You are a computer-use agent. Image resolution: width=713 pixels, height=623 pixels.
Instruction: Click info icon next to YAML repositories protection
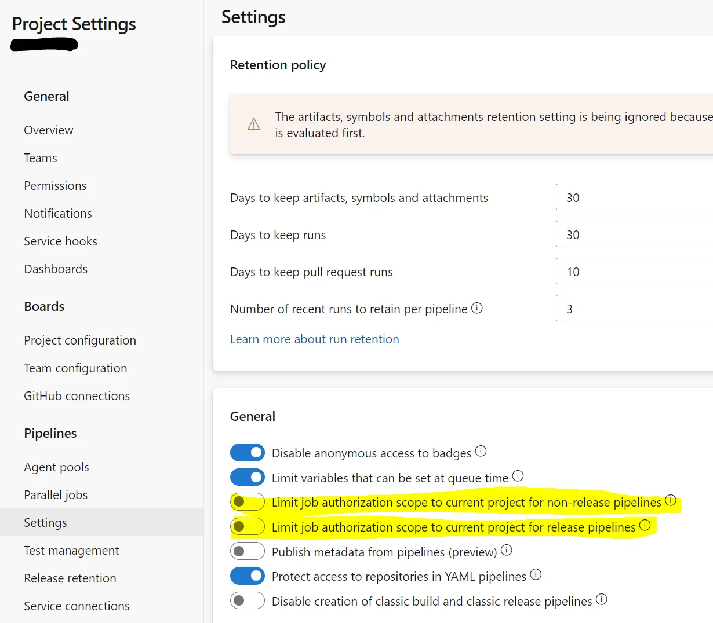click(x=536, y=574)
